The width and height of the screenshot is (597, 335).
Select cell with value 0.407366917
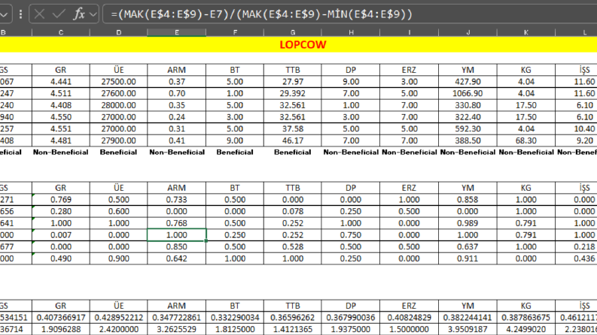(x=61, y=318)
